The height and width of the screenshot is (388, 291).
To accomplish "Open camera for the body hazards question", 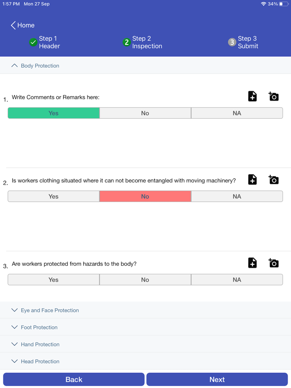I will 273,263.
